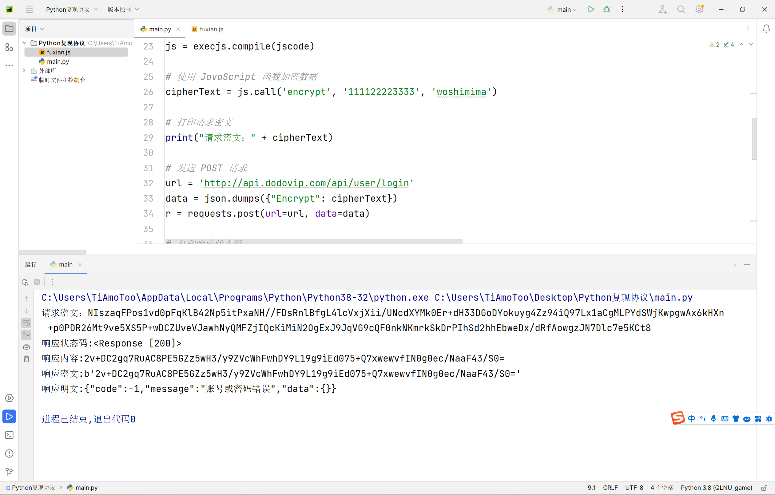Collapse the Python复现协议 project folder
Image resolution: width=775 pixels, height=495 pixels.
click(24, 43)
